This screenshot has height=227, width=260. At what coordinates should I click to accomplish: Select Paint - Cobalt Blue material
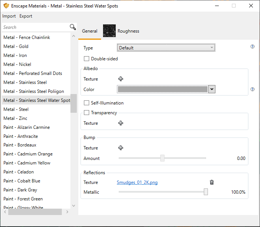36,181
